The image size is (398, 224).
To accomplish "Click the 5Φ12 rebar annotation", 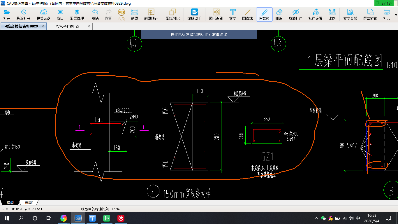I will pyautogui.click(x=352, y=145).
